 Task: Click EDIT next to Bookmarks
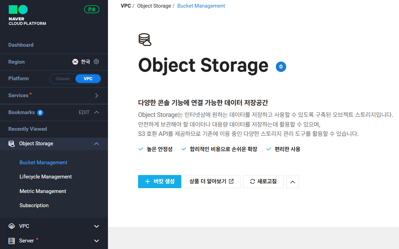[x=84, y=112]
